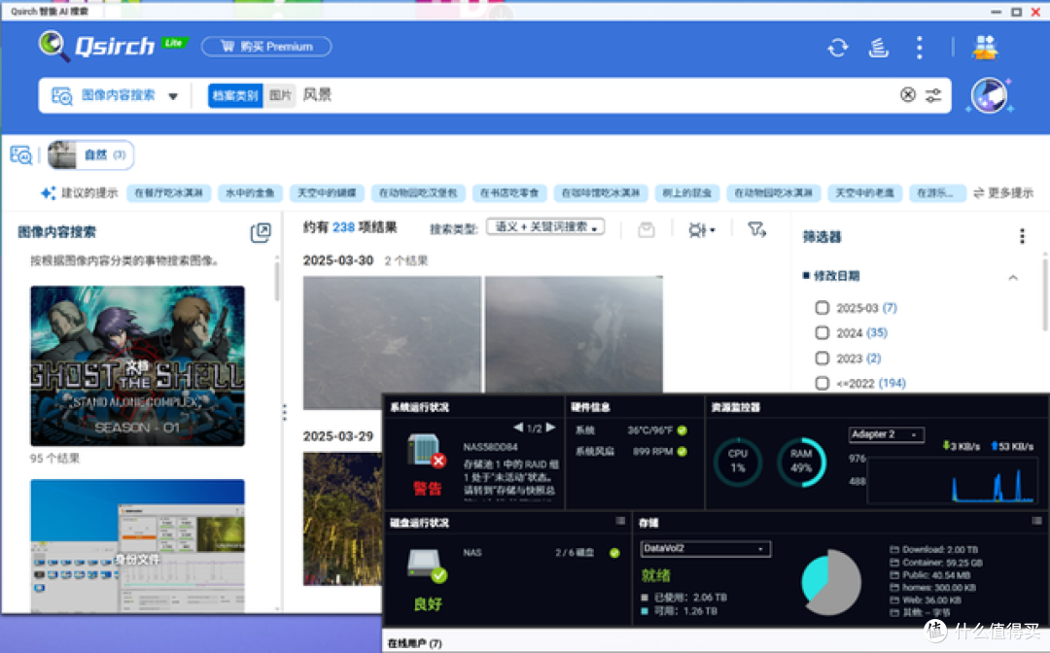Go to next system status page arrow

[550, 427]
